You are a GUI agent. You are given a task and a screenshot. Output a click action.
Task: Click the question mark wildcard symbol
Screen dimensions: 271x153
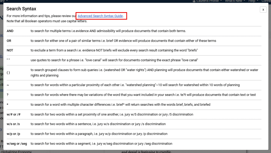point(8,95)
